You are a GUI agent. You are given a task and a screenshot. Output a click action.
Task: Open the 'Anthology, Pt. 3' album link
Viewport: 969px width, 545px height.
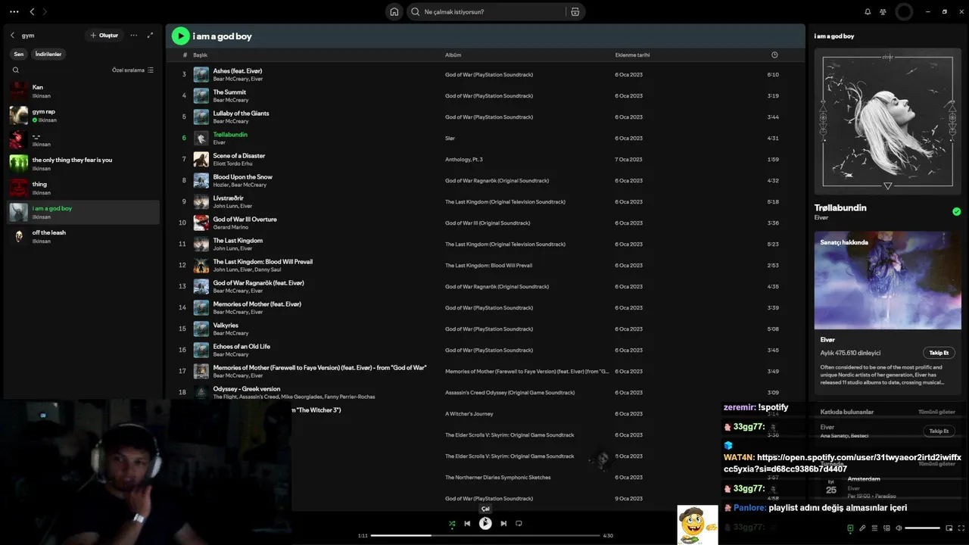[463, 159]
